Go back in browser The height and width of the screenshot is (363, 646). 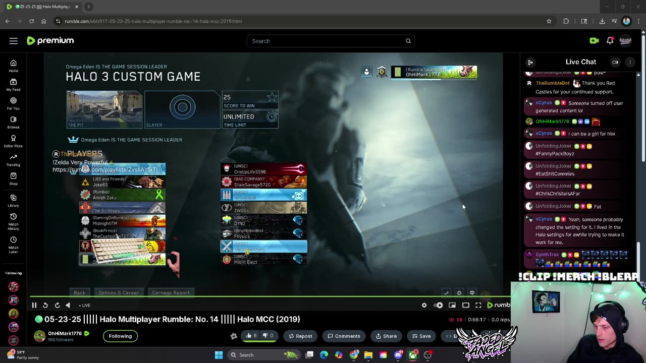click(x=7, y=21)
